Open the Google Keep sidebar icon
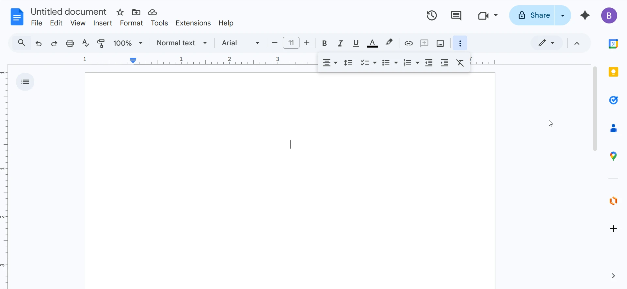Viewport: 627px width, 289px height. (x=613, y=72)
